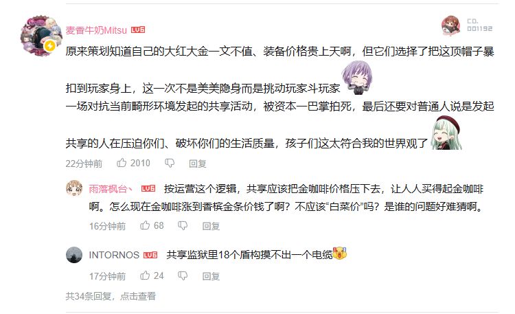515x314 pixels.
Task: Click the purple-haired chibi sticker
Action: coord(357,78)
